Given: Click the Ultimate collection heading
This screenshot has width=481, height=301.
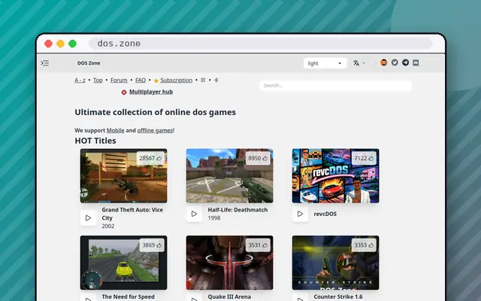Looking at the screenshot, I should (x=156, y=112).
